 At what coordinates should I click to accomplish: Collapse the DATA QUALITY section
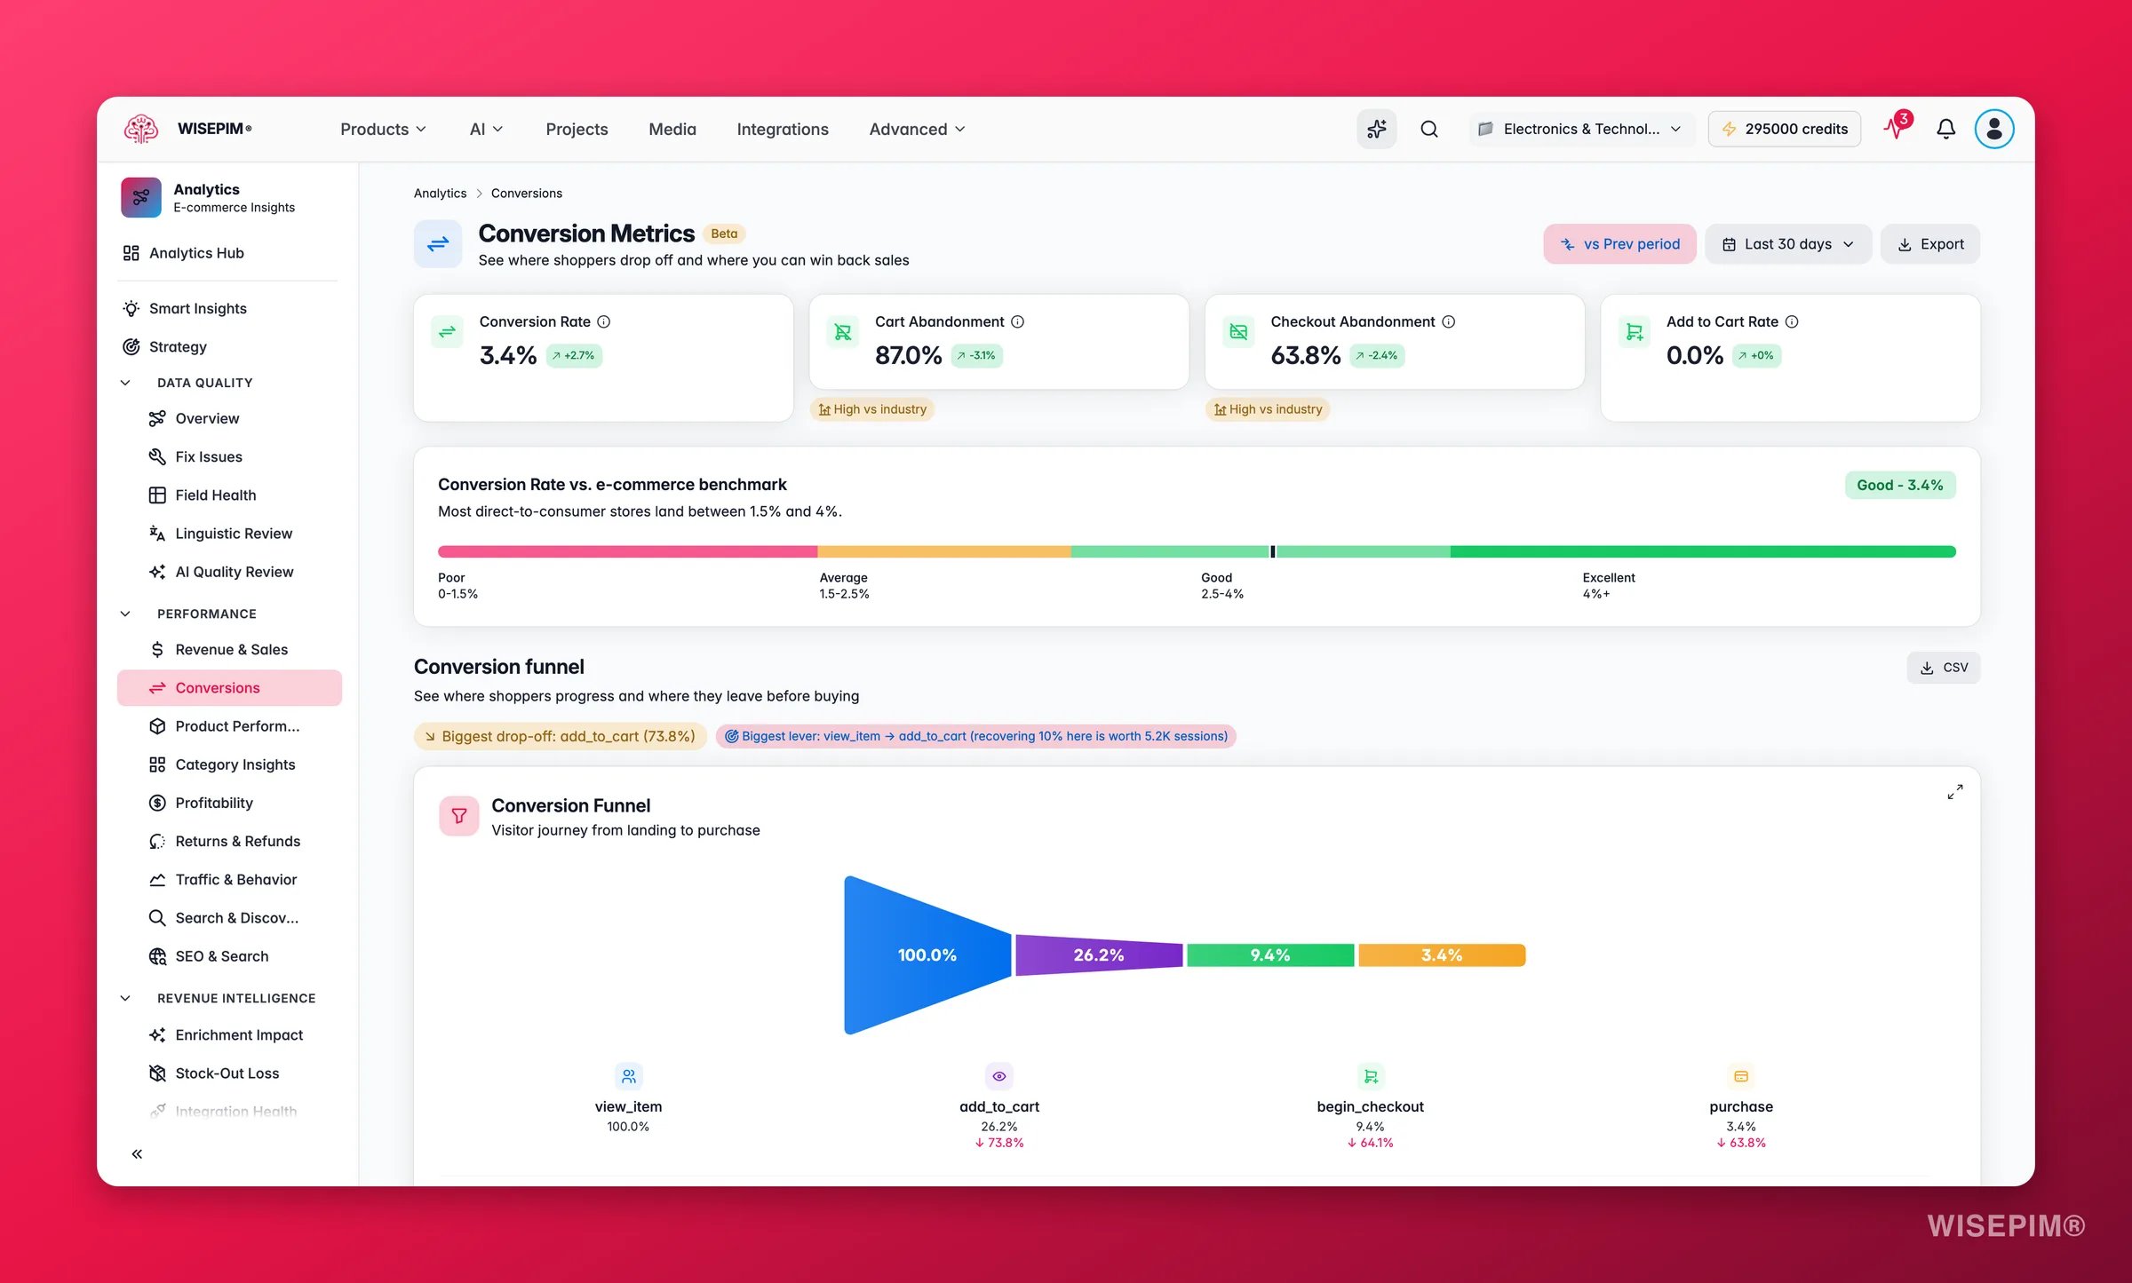[125, 383]
